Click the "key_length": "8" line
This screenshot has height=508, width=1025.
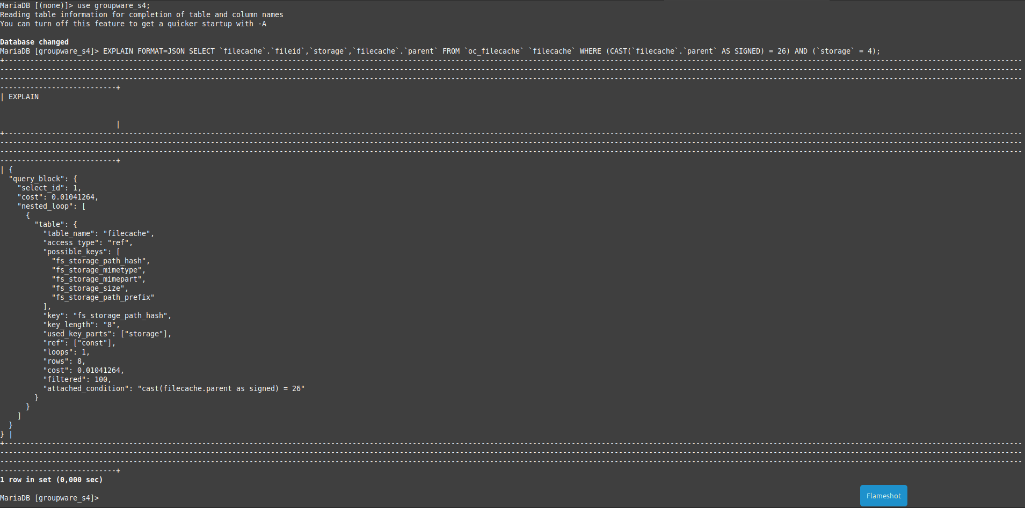[x=81, y=325]
